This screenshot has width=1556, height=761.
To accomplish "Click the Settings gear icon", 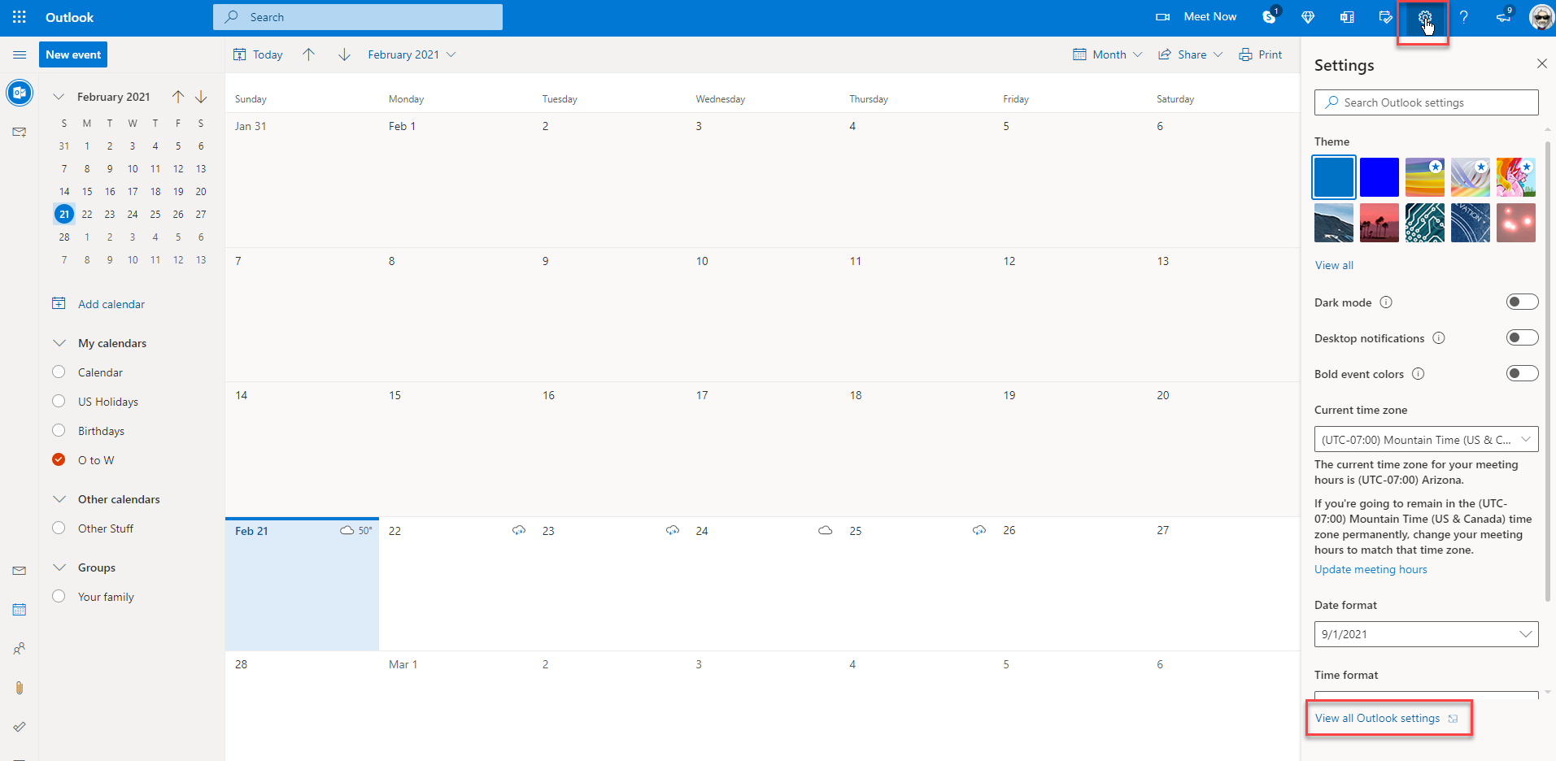I will click(1424, 17).
